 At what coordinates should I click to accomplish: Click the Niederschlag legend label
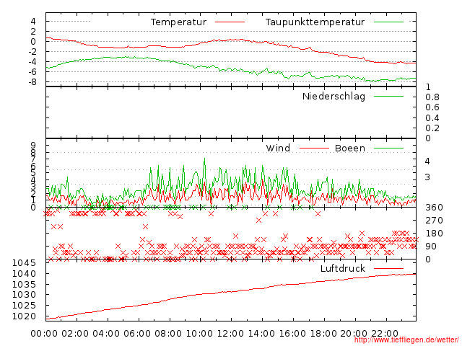pyautogui.click(x=334, y=97)
